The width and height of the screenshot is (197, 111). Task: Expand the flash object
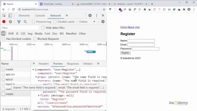(39, 96)
